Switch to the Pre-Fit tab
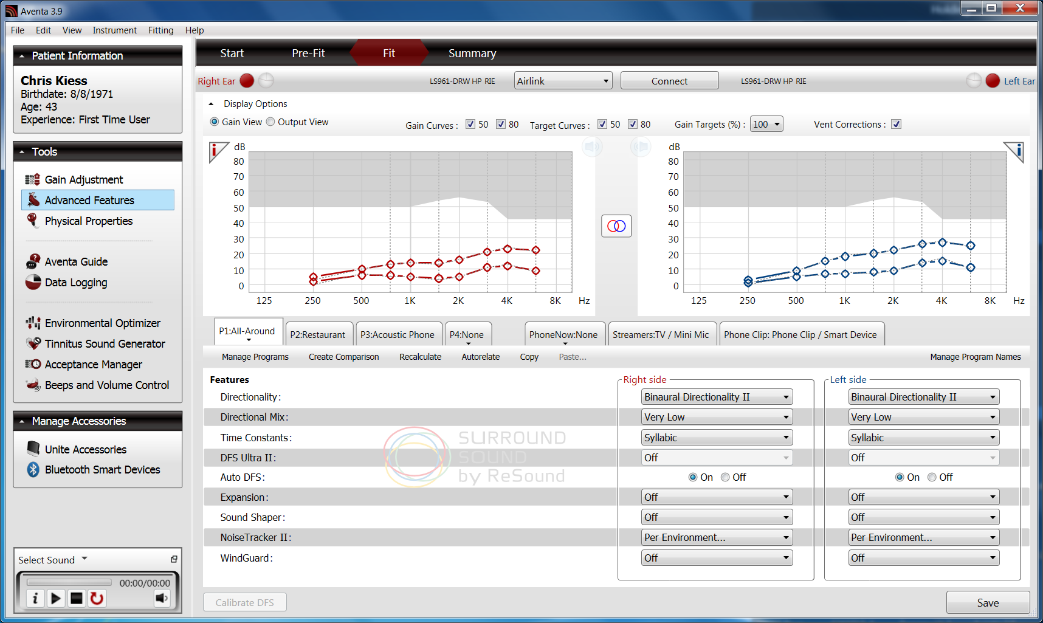1043x623 pixels. tap(308, 53)
